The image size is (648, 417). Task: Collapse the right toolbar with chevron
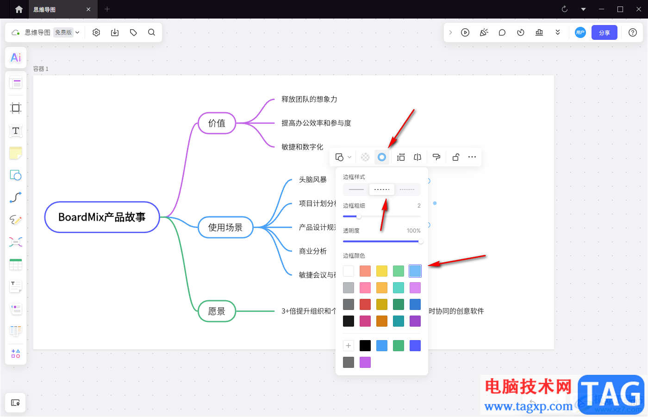point(450,32)
